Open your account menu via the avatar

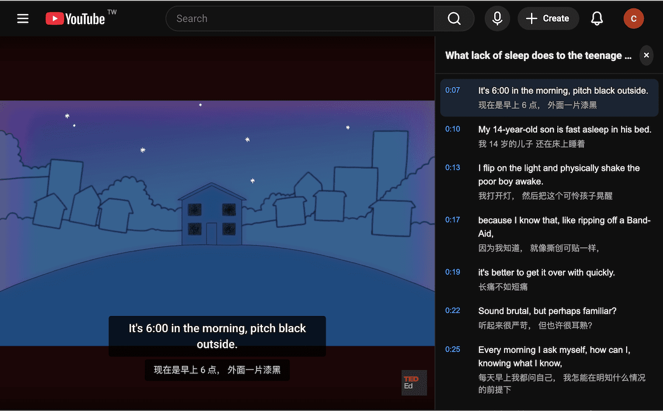(633, 18)
